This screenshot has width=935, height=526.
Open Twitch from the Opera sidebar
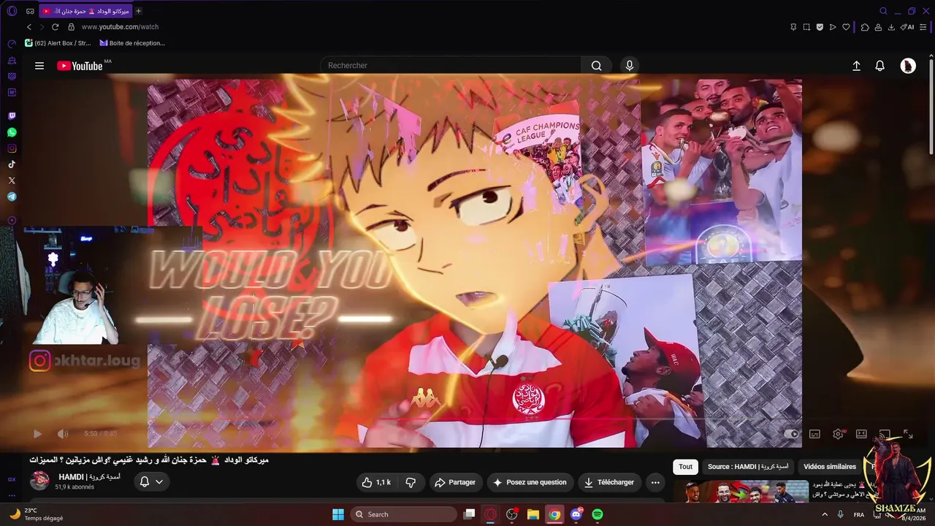(12, 116)
